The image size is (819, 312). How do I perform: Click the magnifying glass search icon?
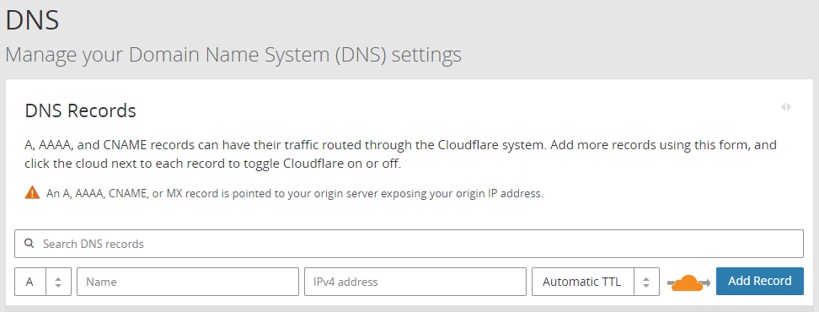pyautogui.click(x=29, y=244)
